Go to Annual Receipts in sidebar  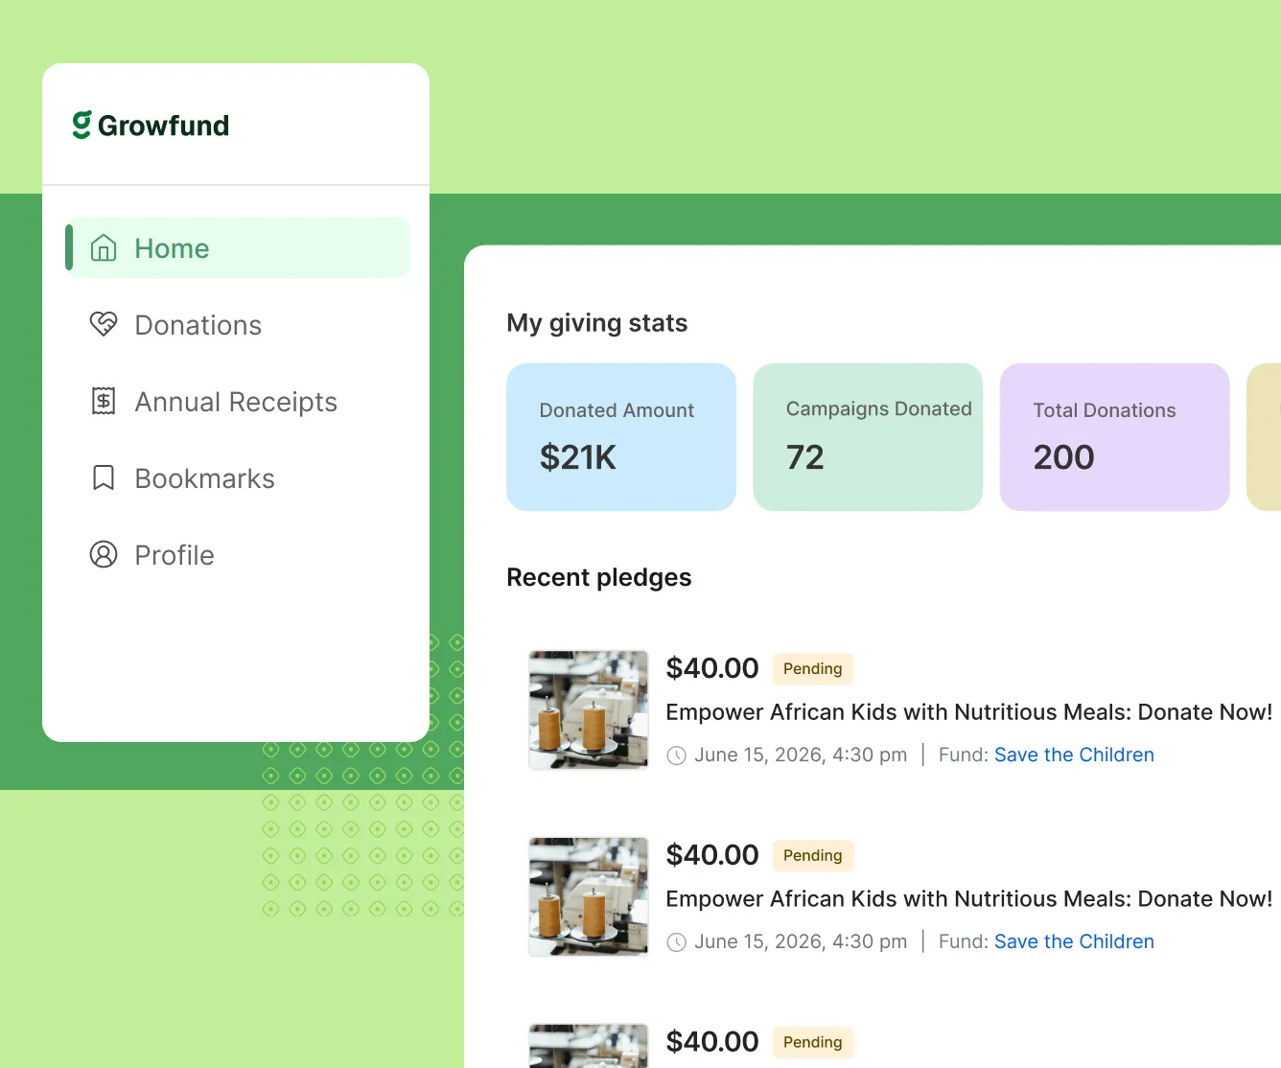236,402
